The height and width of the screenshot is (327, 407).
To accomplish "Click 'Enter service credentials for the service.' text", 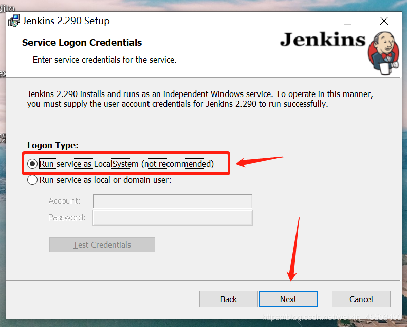I will click(105, 60).
